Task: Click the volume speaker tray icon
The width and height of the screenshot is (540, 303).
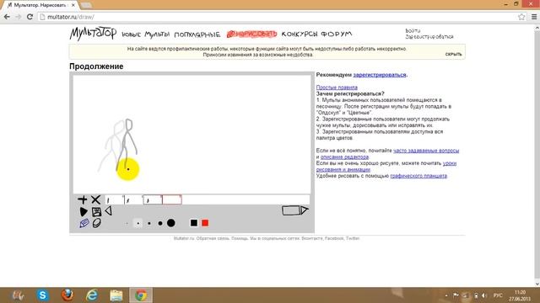Action: coord(484,295)
